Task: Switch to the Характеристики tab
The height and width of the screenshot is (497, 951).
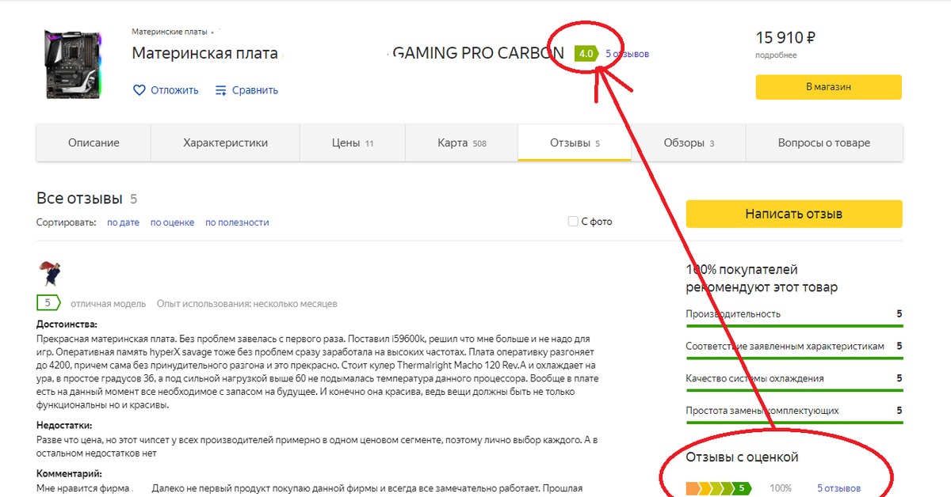Action: (x=225, y=143)
